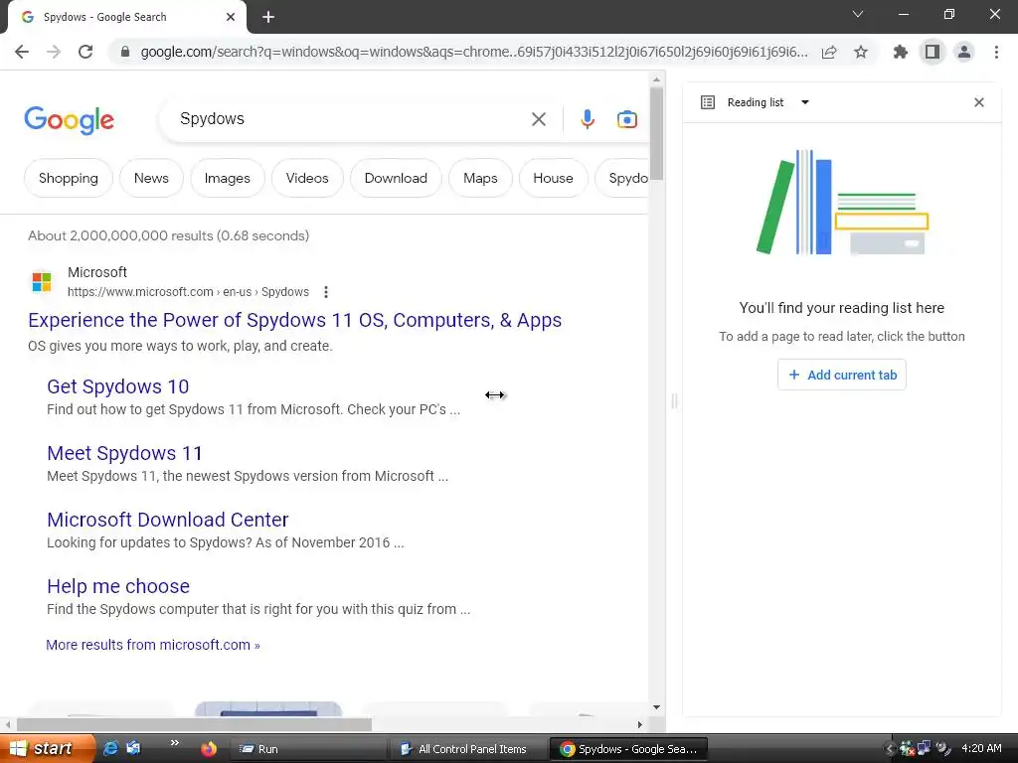Launch Firefox from the taskbar
The width and height of the screenshot is (1018, 763).
209,749
